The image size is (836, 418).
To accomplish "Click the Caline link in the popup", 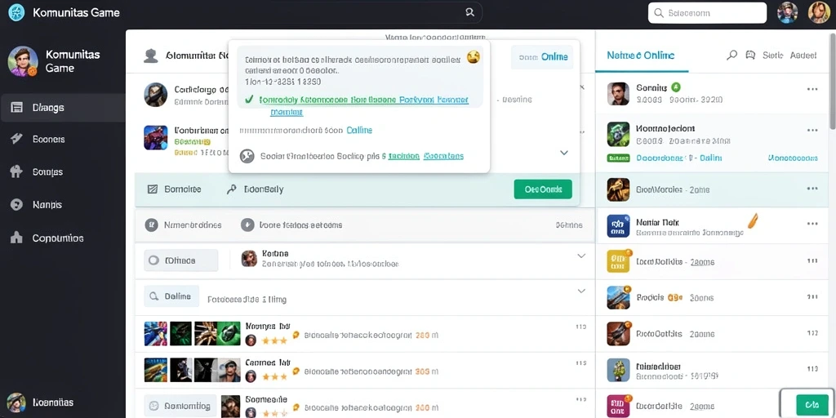I will point(359,130).
